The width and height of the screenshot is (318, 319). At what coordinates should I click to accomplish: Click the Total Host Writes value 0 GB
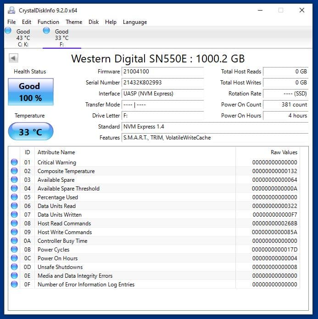tap(286, 83)
